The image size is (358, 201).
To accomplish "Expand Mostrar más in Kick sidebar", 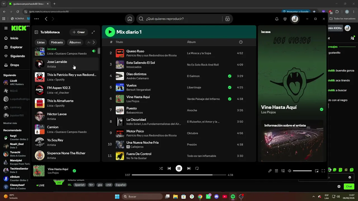I will point(10,123).
